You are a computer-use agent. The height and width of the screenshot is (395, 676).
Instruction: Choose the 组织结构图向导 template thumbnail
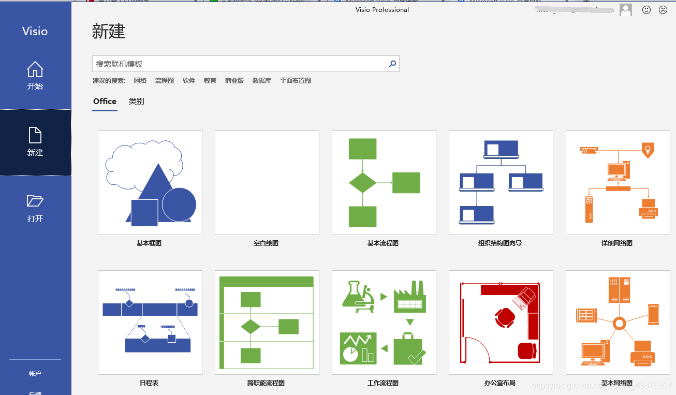coord(501,183)
